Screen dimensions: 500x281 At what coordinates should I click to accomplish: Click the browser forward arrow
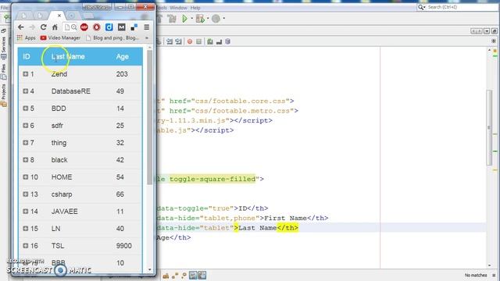coord(32,27)
